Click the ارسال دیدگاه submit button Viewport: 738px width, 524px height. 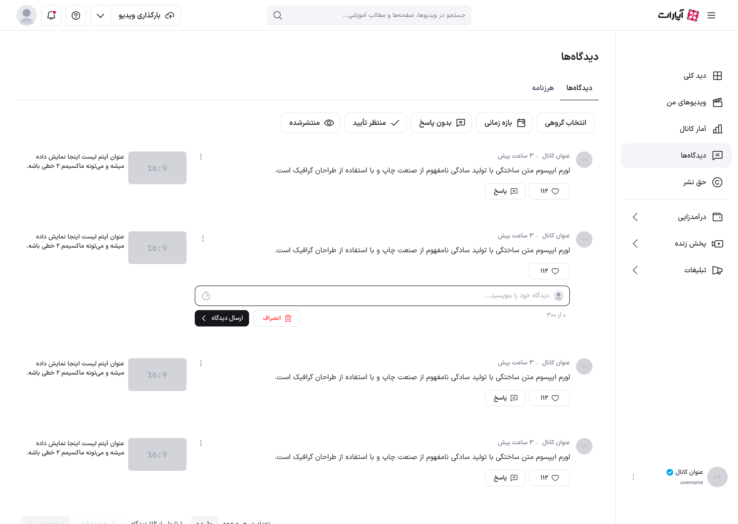(222, 318)
